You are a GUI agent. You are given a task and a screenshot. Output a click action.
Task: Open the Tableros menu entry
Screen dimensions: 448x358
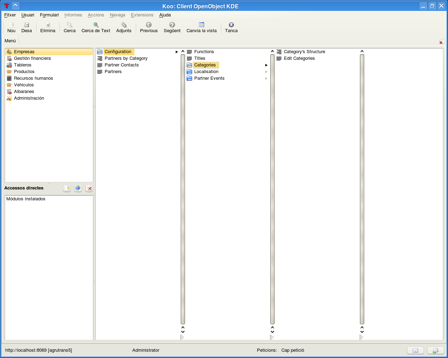click(49, 65)
